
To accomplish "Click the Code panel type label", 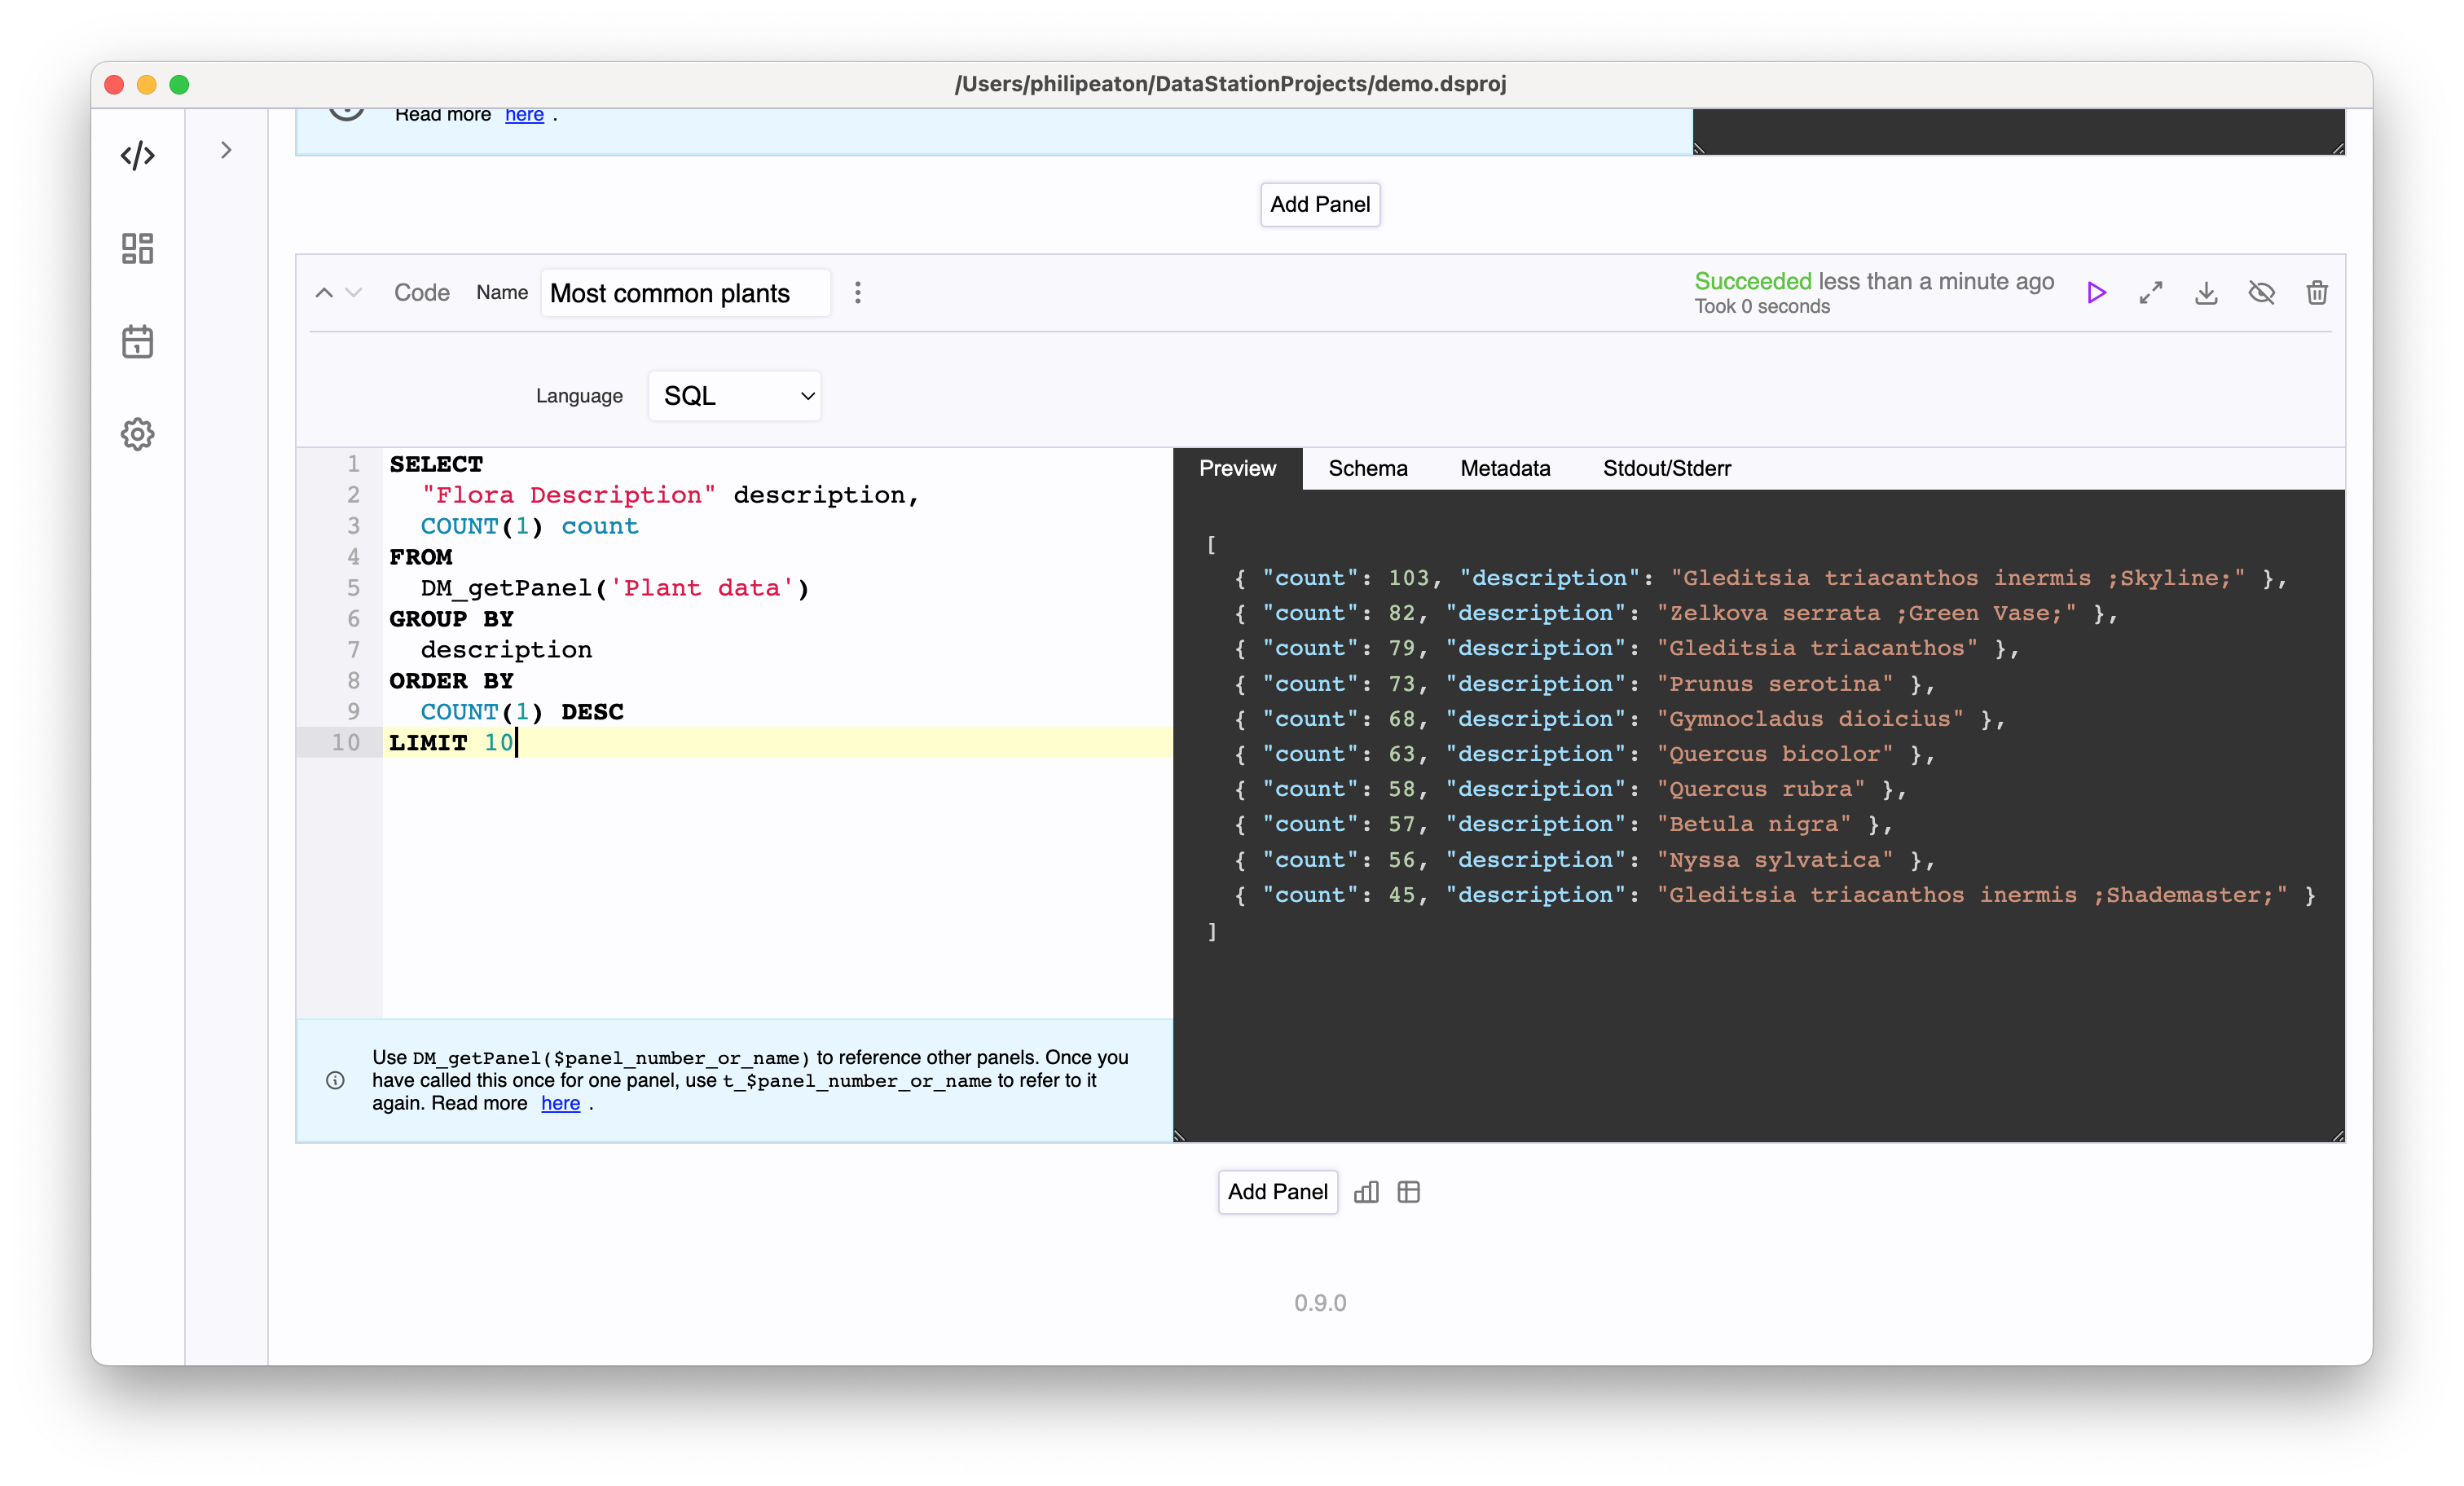I will (421, 293).
